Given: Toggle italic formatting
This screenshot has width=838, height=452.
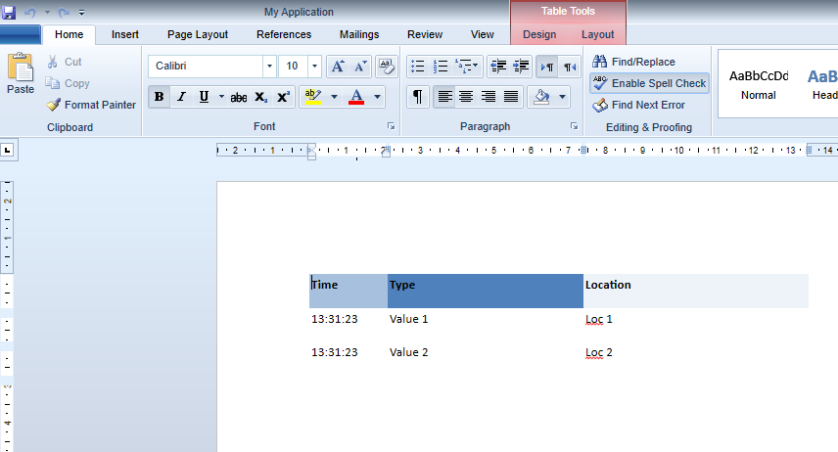Looking at the screenshot, I should pyautogui.click(x=181, y=97).
